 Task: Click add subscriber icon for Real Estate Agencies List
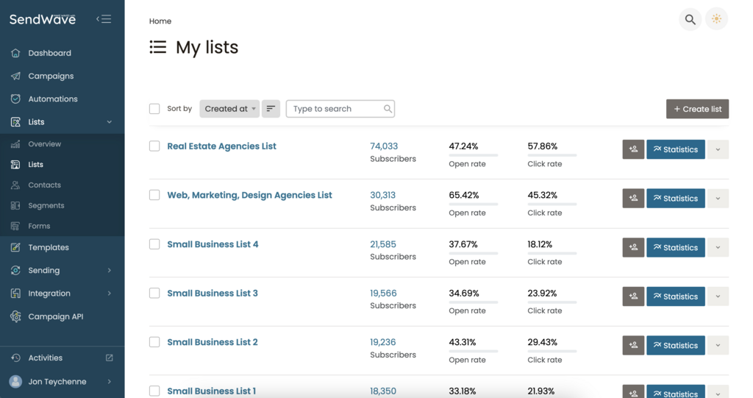[x=633, y=149]
